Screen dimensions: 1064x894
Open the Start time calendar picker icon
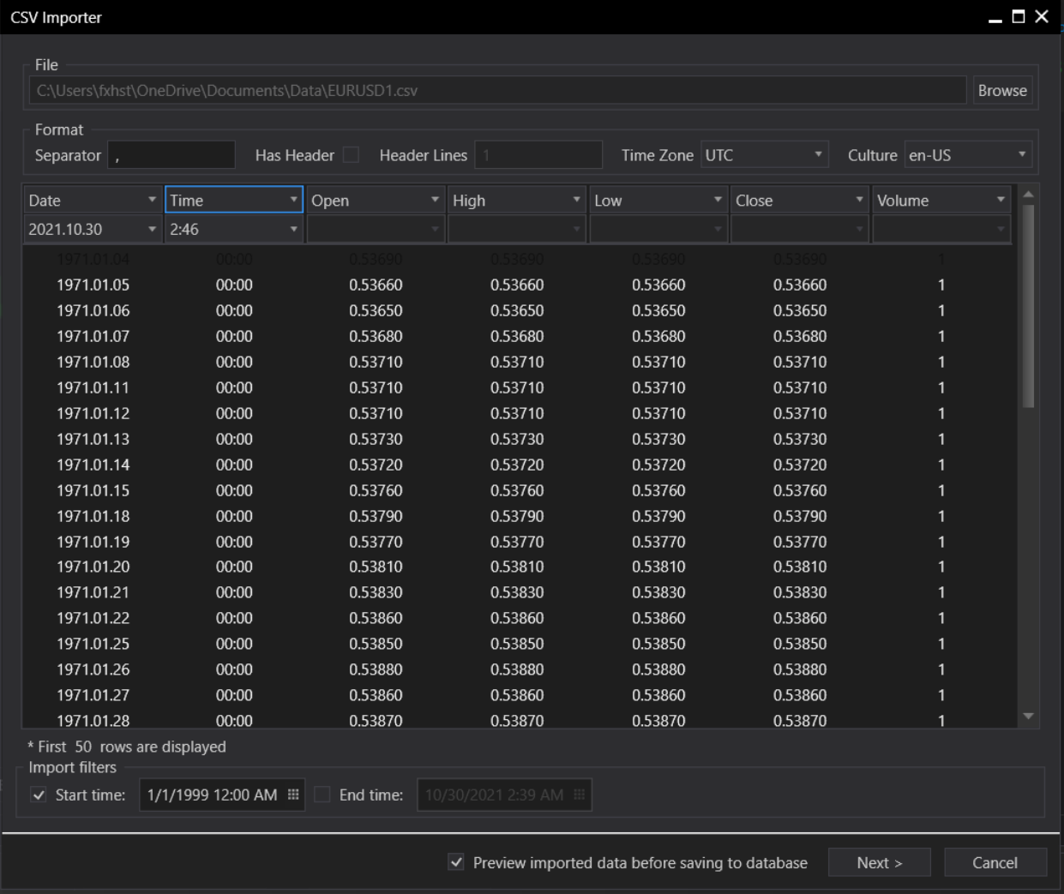(293, 795)
